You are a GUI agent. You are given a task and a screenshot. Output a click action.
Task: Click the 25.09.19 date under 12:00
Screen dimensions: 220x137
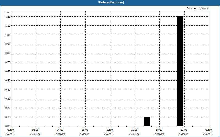click(x=109, y=134)
